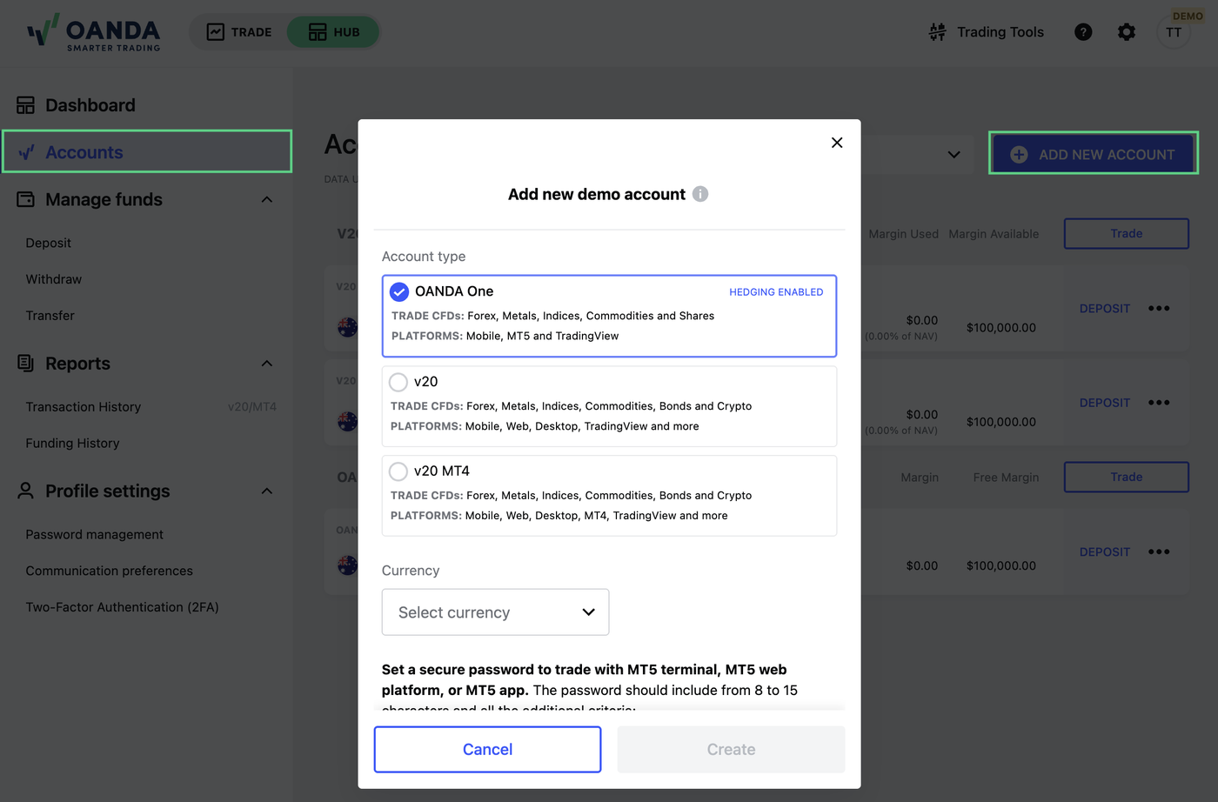Switch to the HUB tab
This screenshot has width=1218, height=802.
pos(334,32)
